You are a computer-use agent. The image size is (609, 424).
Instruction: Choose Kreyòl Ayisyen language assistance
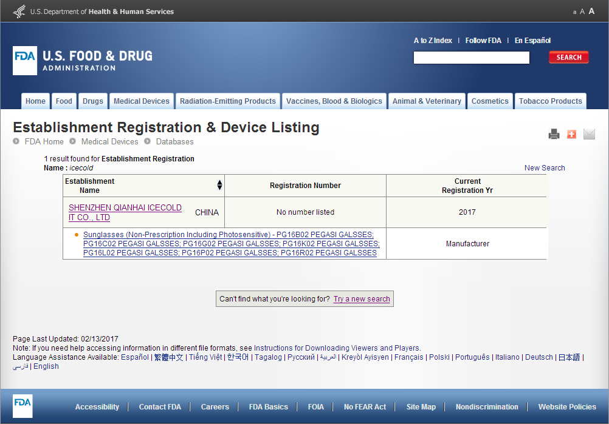pos(365,357)
